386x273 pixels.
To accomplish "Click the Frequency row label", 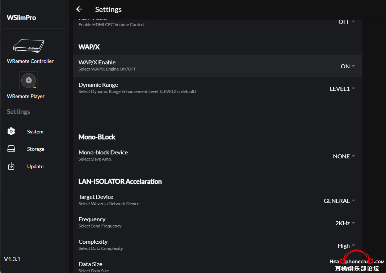I will click(x=92, y=219).
